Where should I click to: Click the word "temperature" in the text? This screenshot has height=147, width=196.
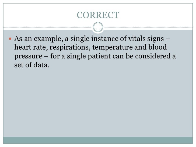tap(112, 47)
